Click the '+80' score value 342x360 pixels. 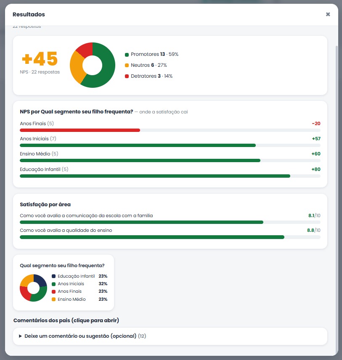(x=316, y=169)
